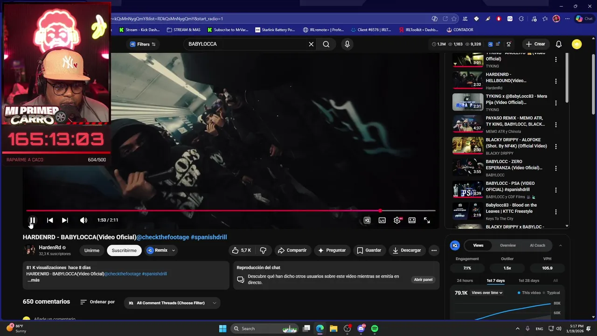Select the 24 hours range tab
This screenshot has width=597, height=336.
coord(465,280)
